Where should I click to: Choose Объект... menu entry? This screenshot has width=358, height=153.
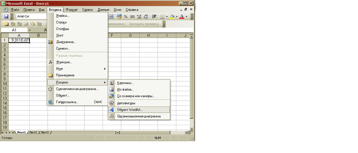point(77,95)
